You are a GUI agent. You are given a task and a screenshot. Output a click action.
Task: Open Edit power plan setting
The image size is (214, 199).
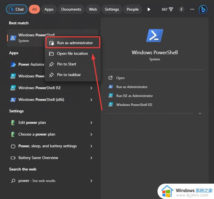(52, 123)
